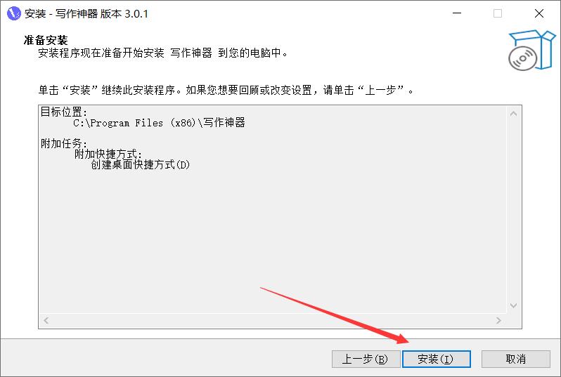Click the horizontal scrollbar right arrow
The height and width of the screenshot is (377, 561).
(498, 321)
